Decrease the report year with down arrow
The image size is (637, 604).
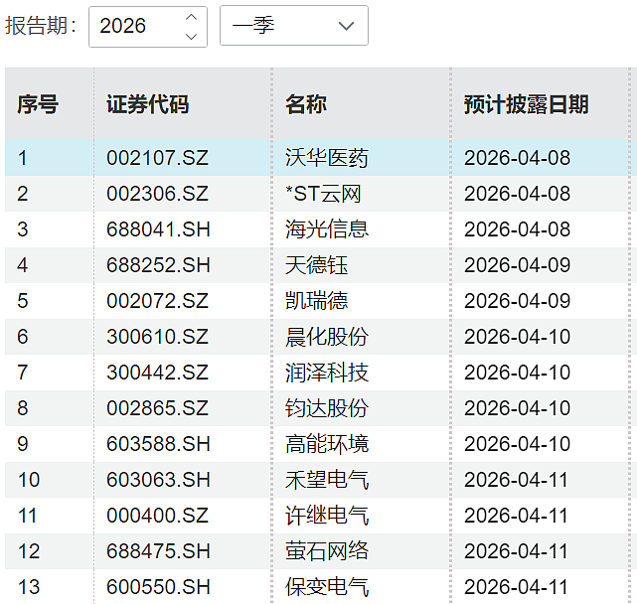click(x=192, y=37)
